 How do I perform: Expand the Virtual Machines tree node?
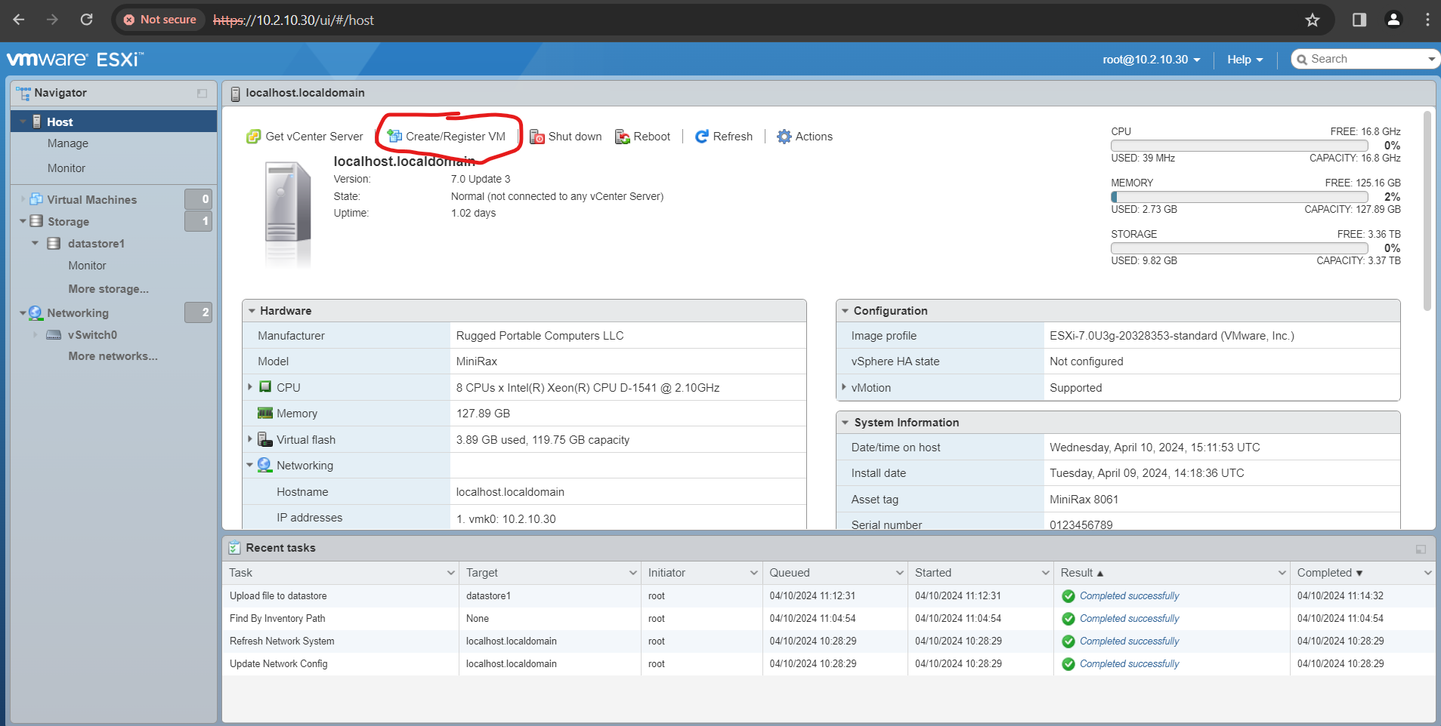coord(23,199)
